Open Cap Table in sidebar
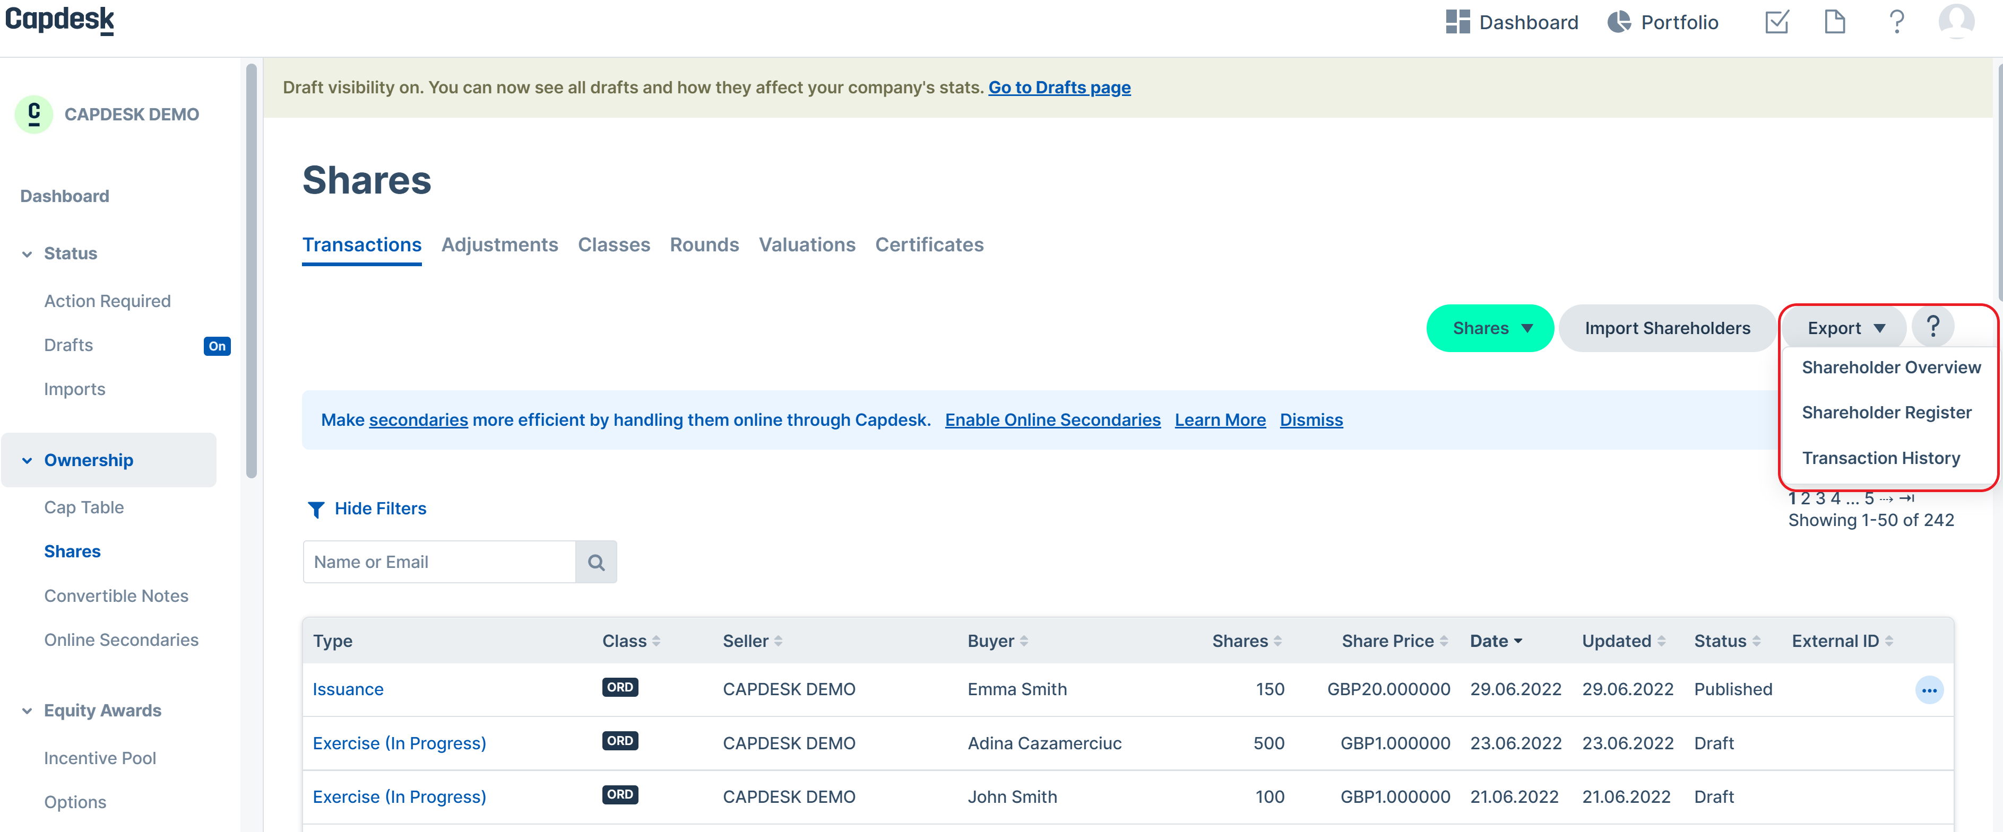 [84, 508]
